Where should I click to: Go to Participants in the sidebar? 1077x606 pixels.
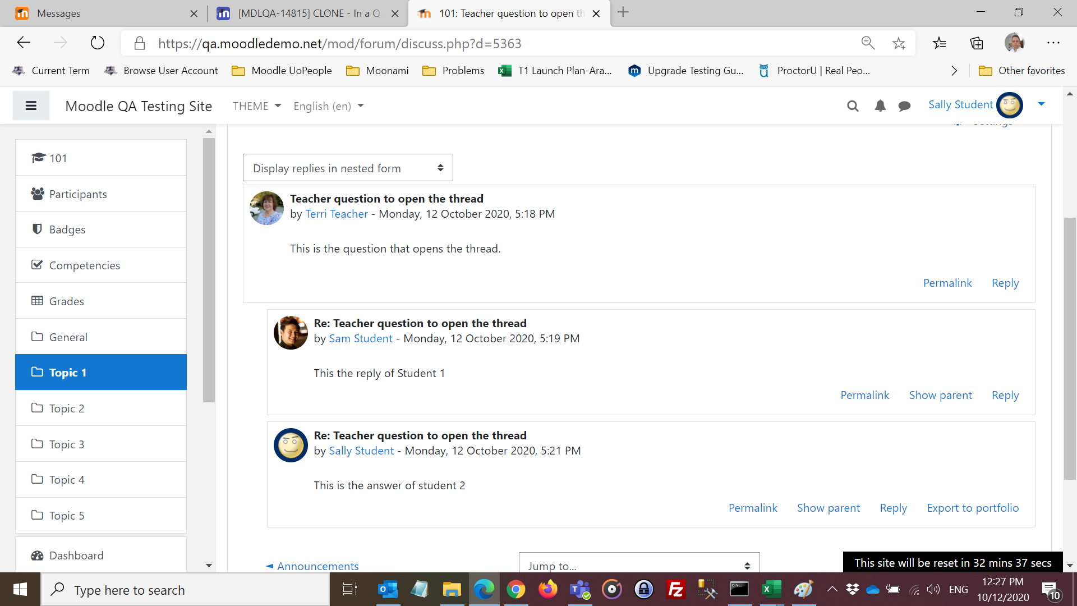point(101,194)
